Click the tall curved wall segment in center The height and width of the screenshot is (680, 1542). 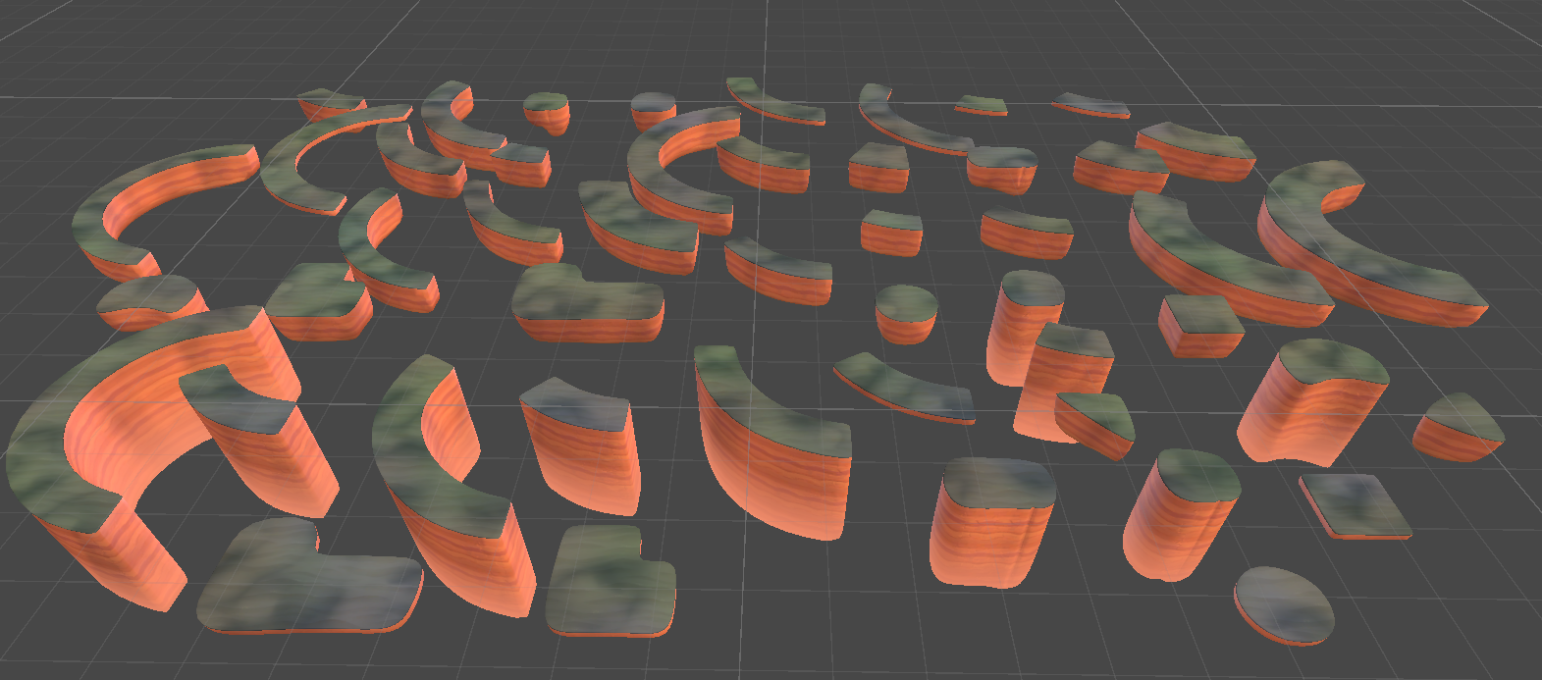click(771, 442)
